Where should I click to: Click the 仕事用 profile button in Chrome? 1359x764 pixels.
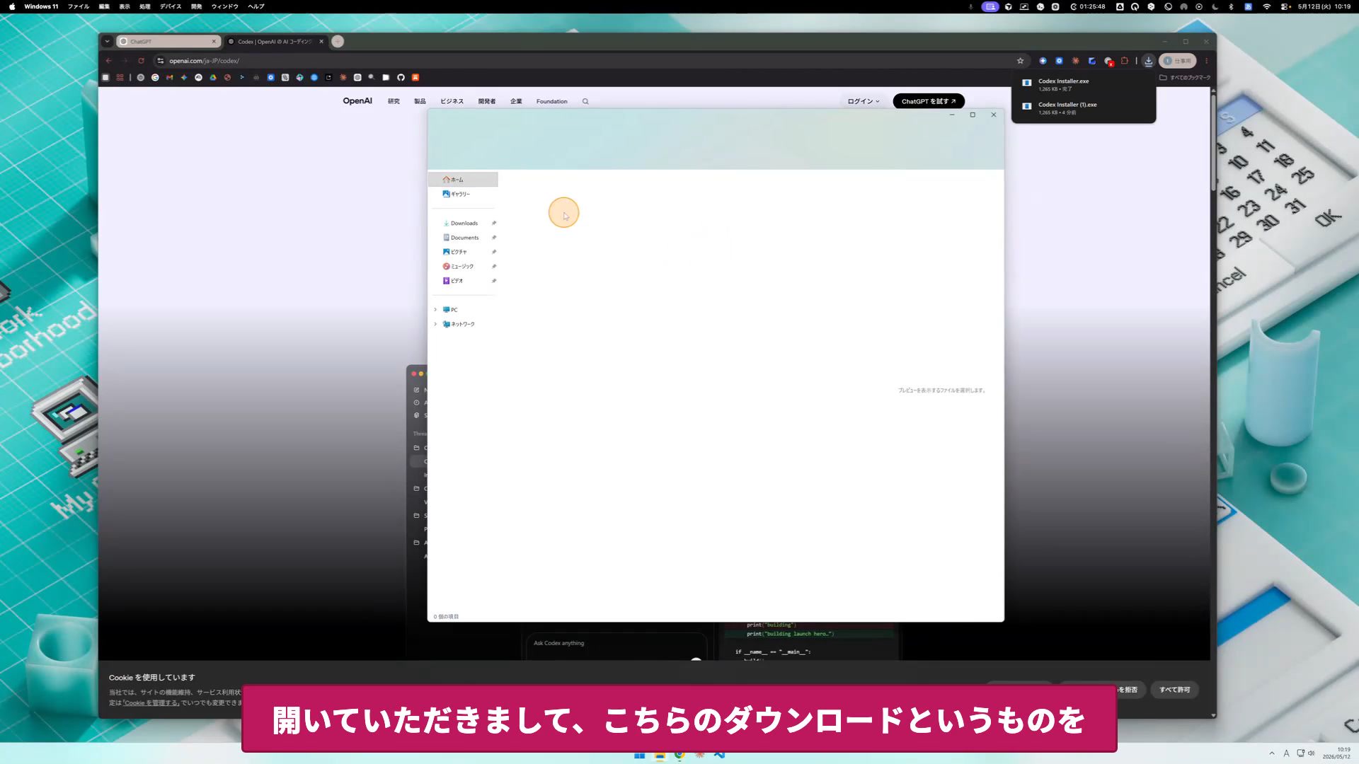coord(1178,61)
